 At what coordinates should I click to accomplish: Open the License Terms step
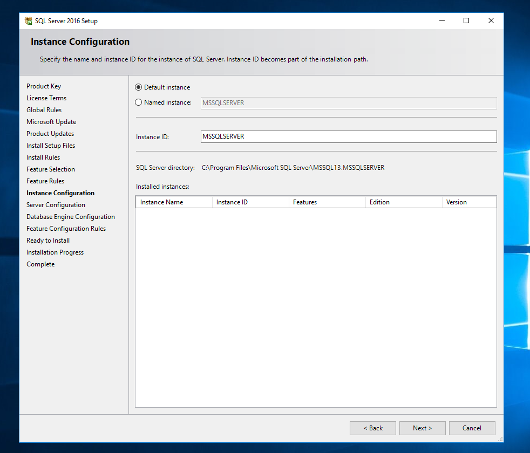tap(46, 98)
